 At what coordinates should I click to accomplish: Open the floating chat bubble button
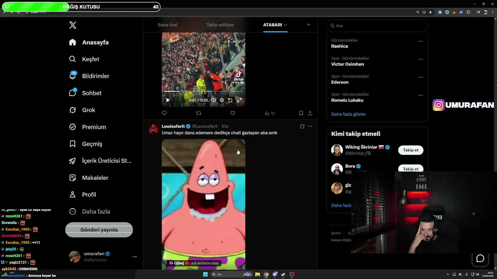coord(480,258)
